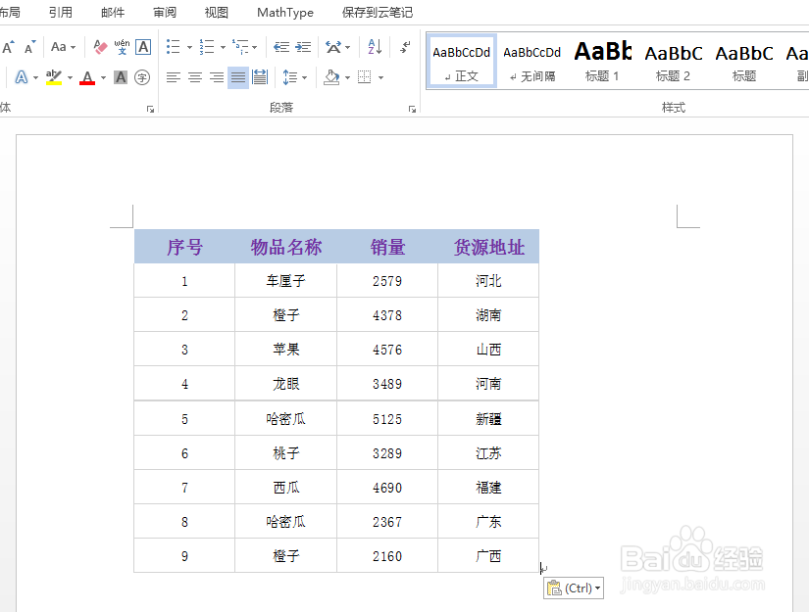Click the Borders icon
809x612 pixels.
click(x=364, y=77)
